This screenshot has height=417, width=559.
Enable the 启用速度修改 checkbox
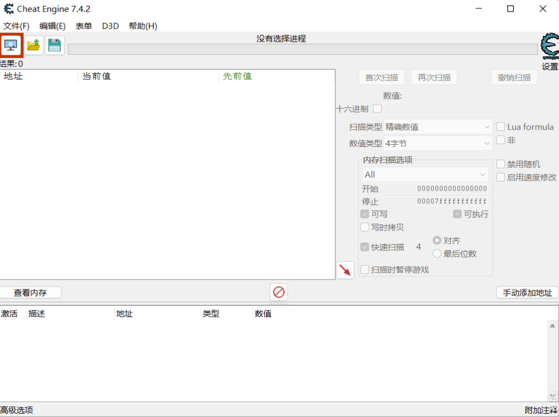click(501, 177)
